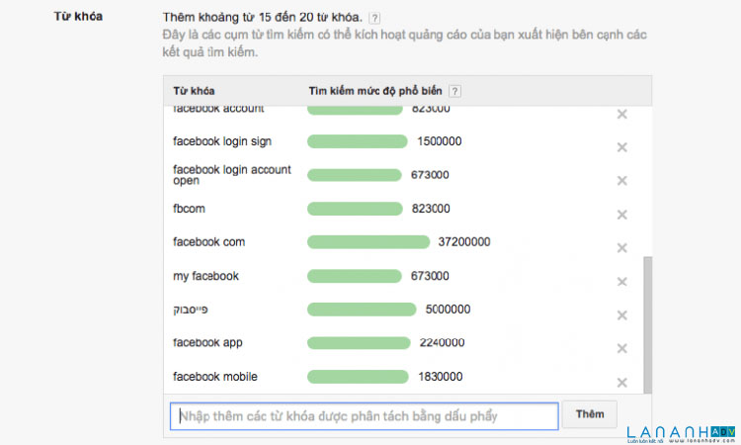
Task: Click the 'Thêm' add button
Action: click(x=590, y=414)
